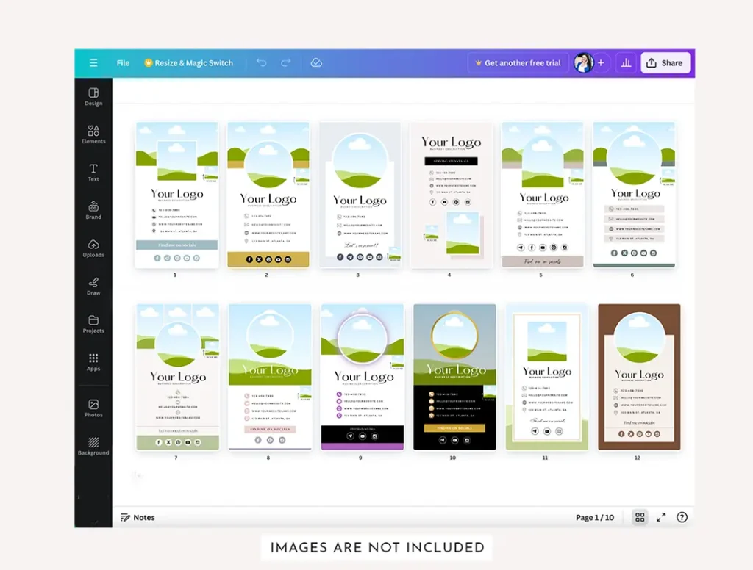Get another free trial

point(518,63)
